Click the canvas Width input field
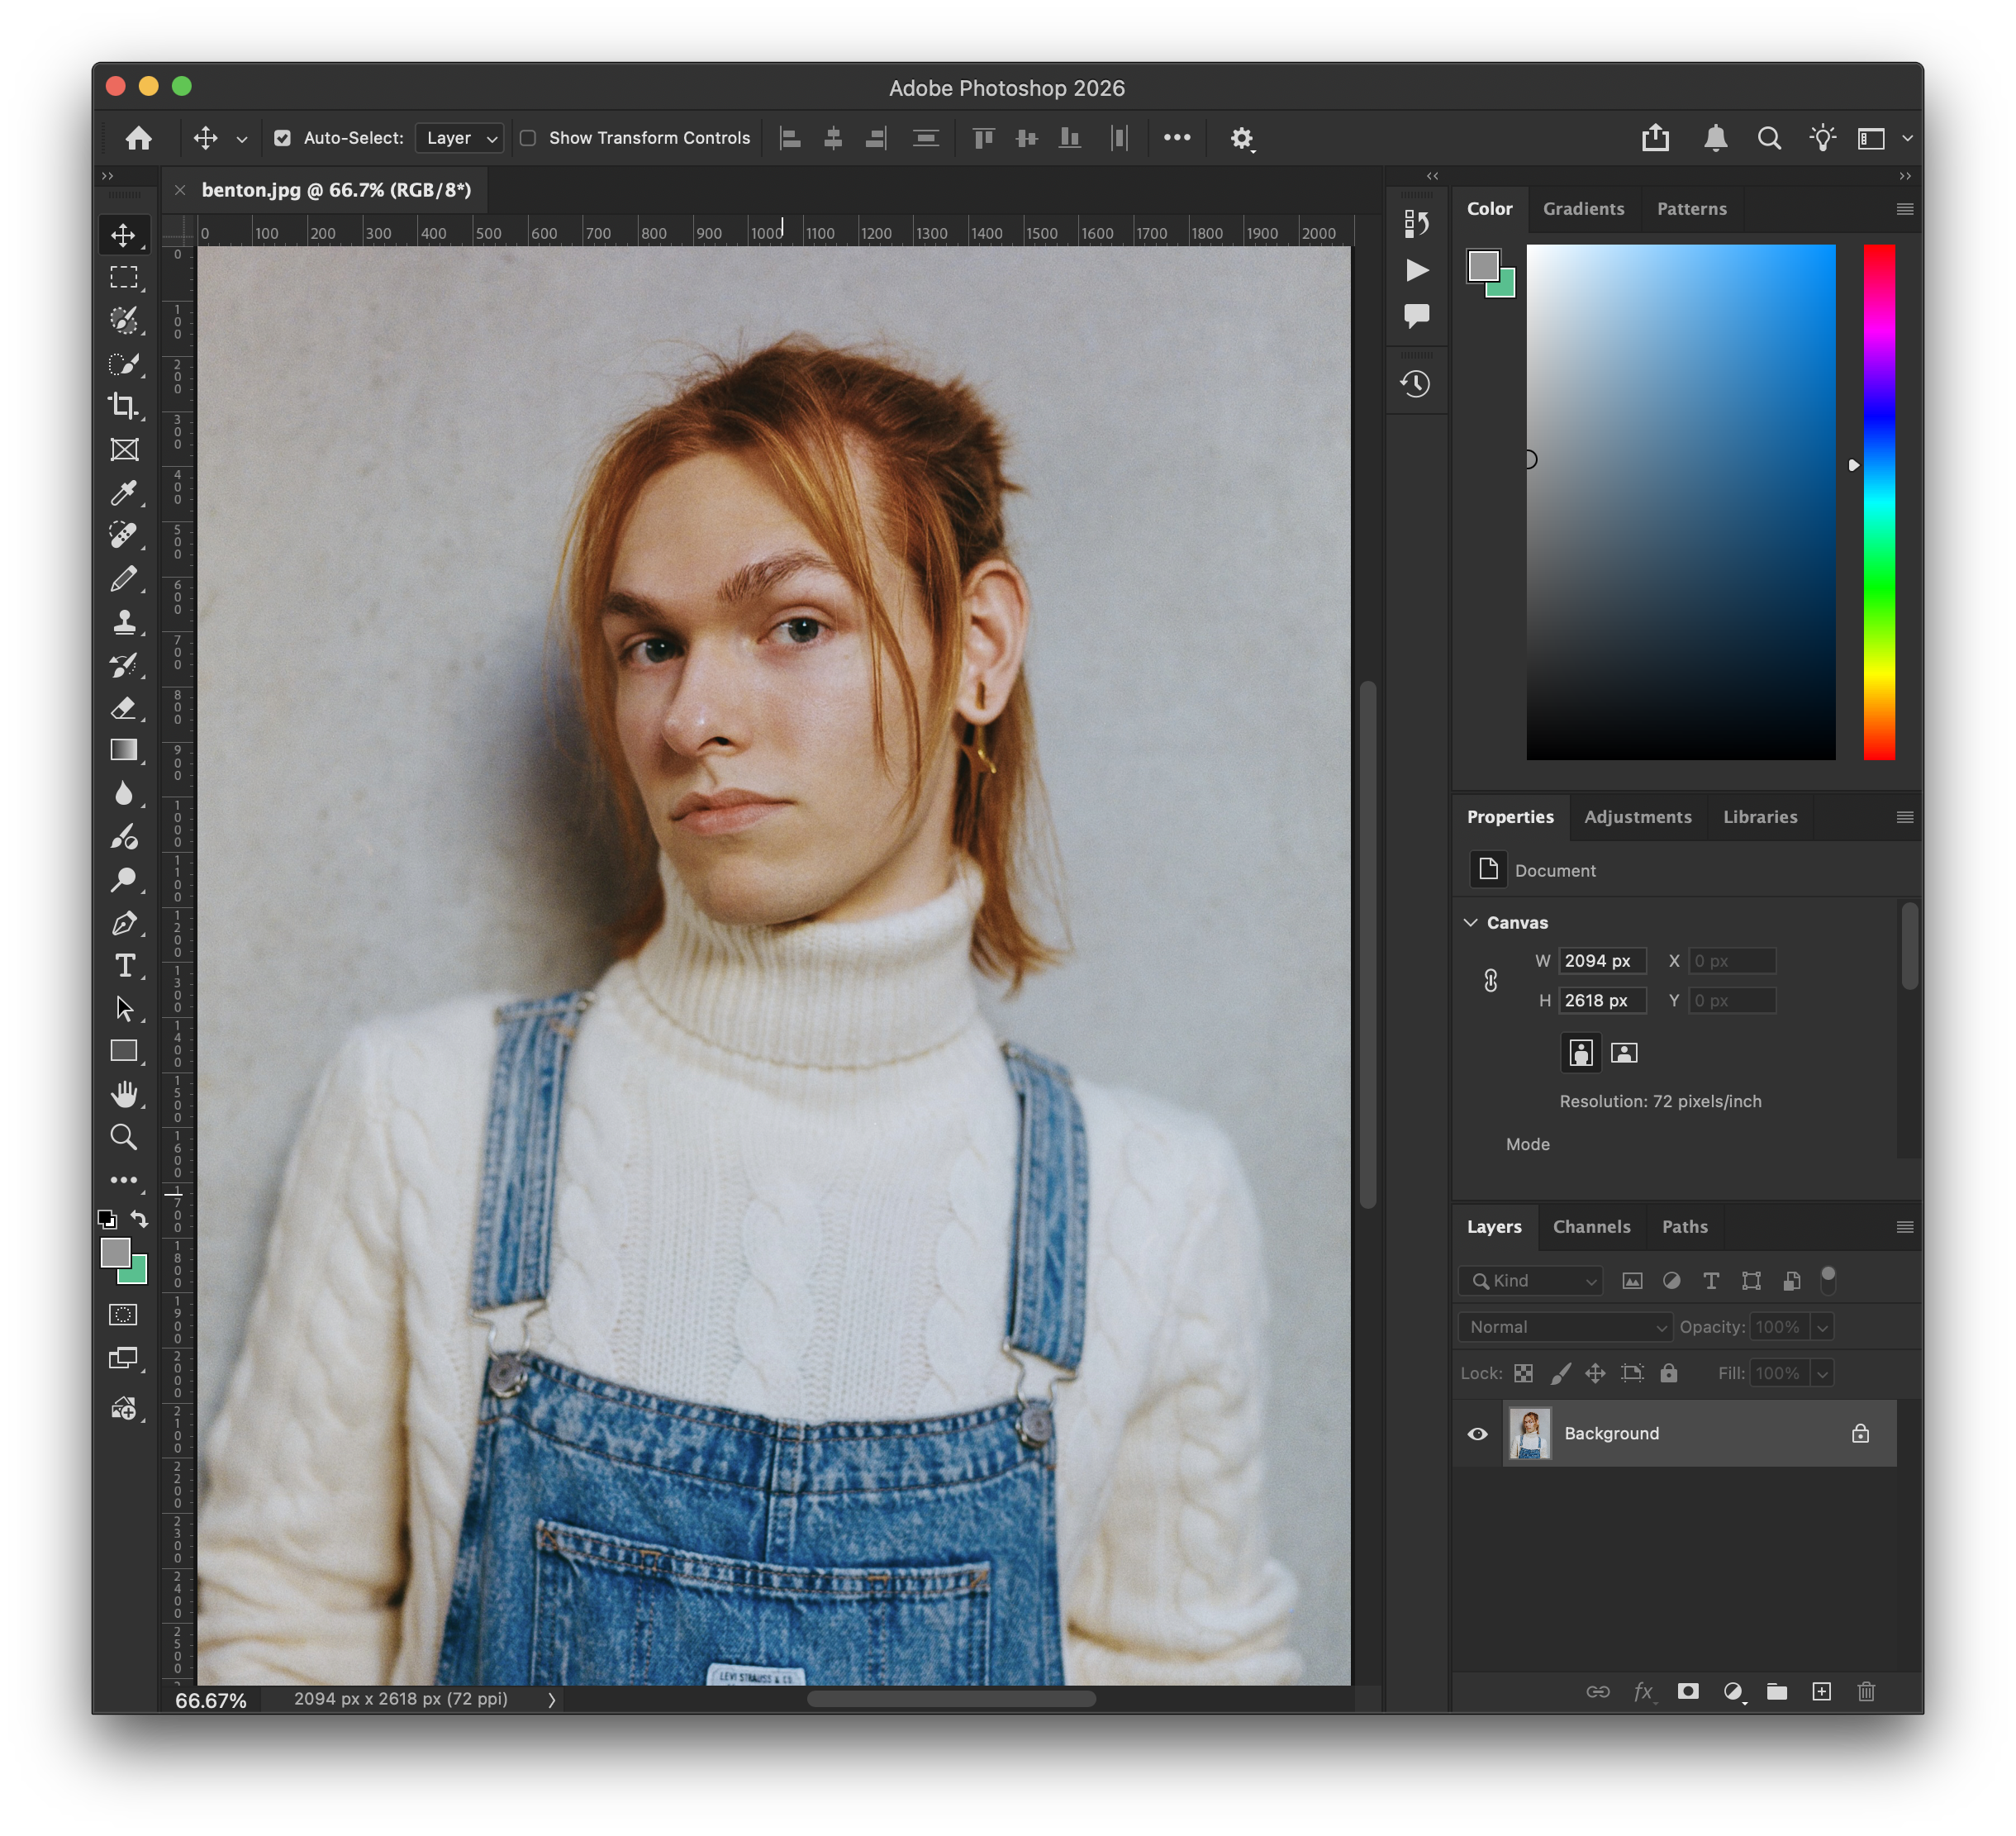The width and height of the screenshot is (2016, 1836). click(1602, 961)
